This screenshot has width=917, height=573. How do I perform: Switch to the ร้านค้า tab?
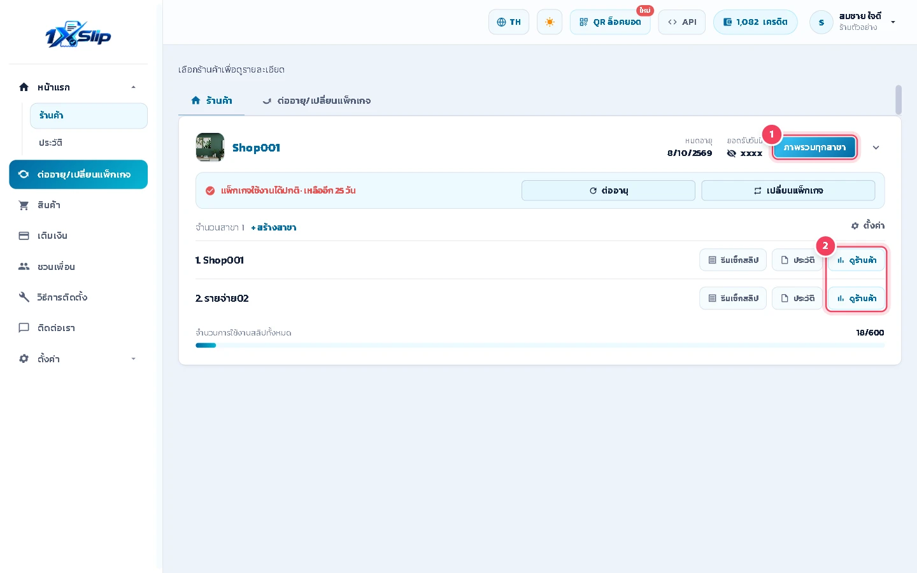click(x=211, y=101)
